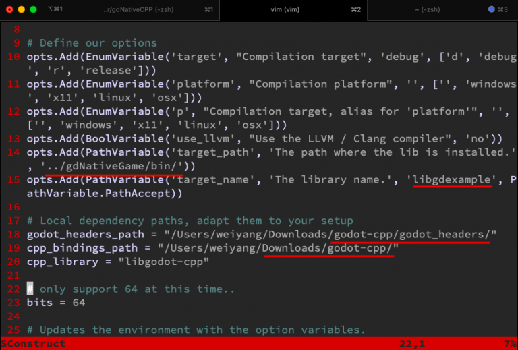This screenshot has width=518, height=350.
Task: Click cpp_bindings_path variable name
Action: click(x=82, y=248)
